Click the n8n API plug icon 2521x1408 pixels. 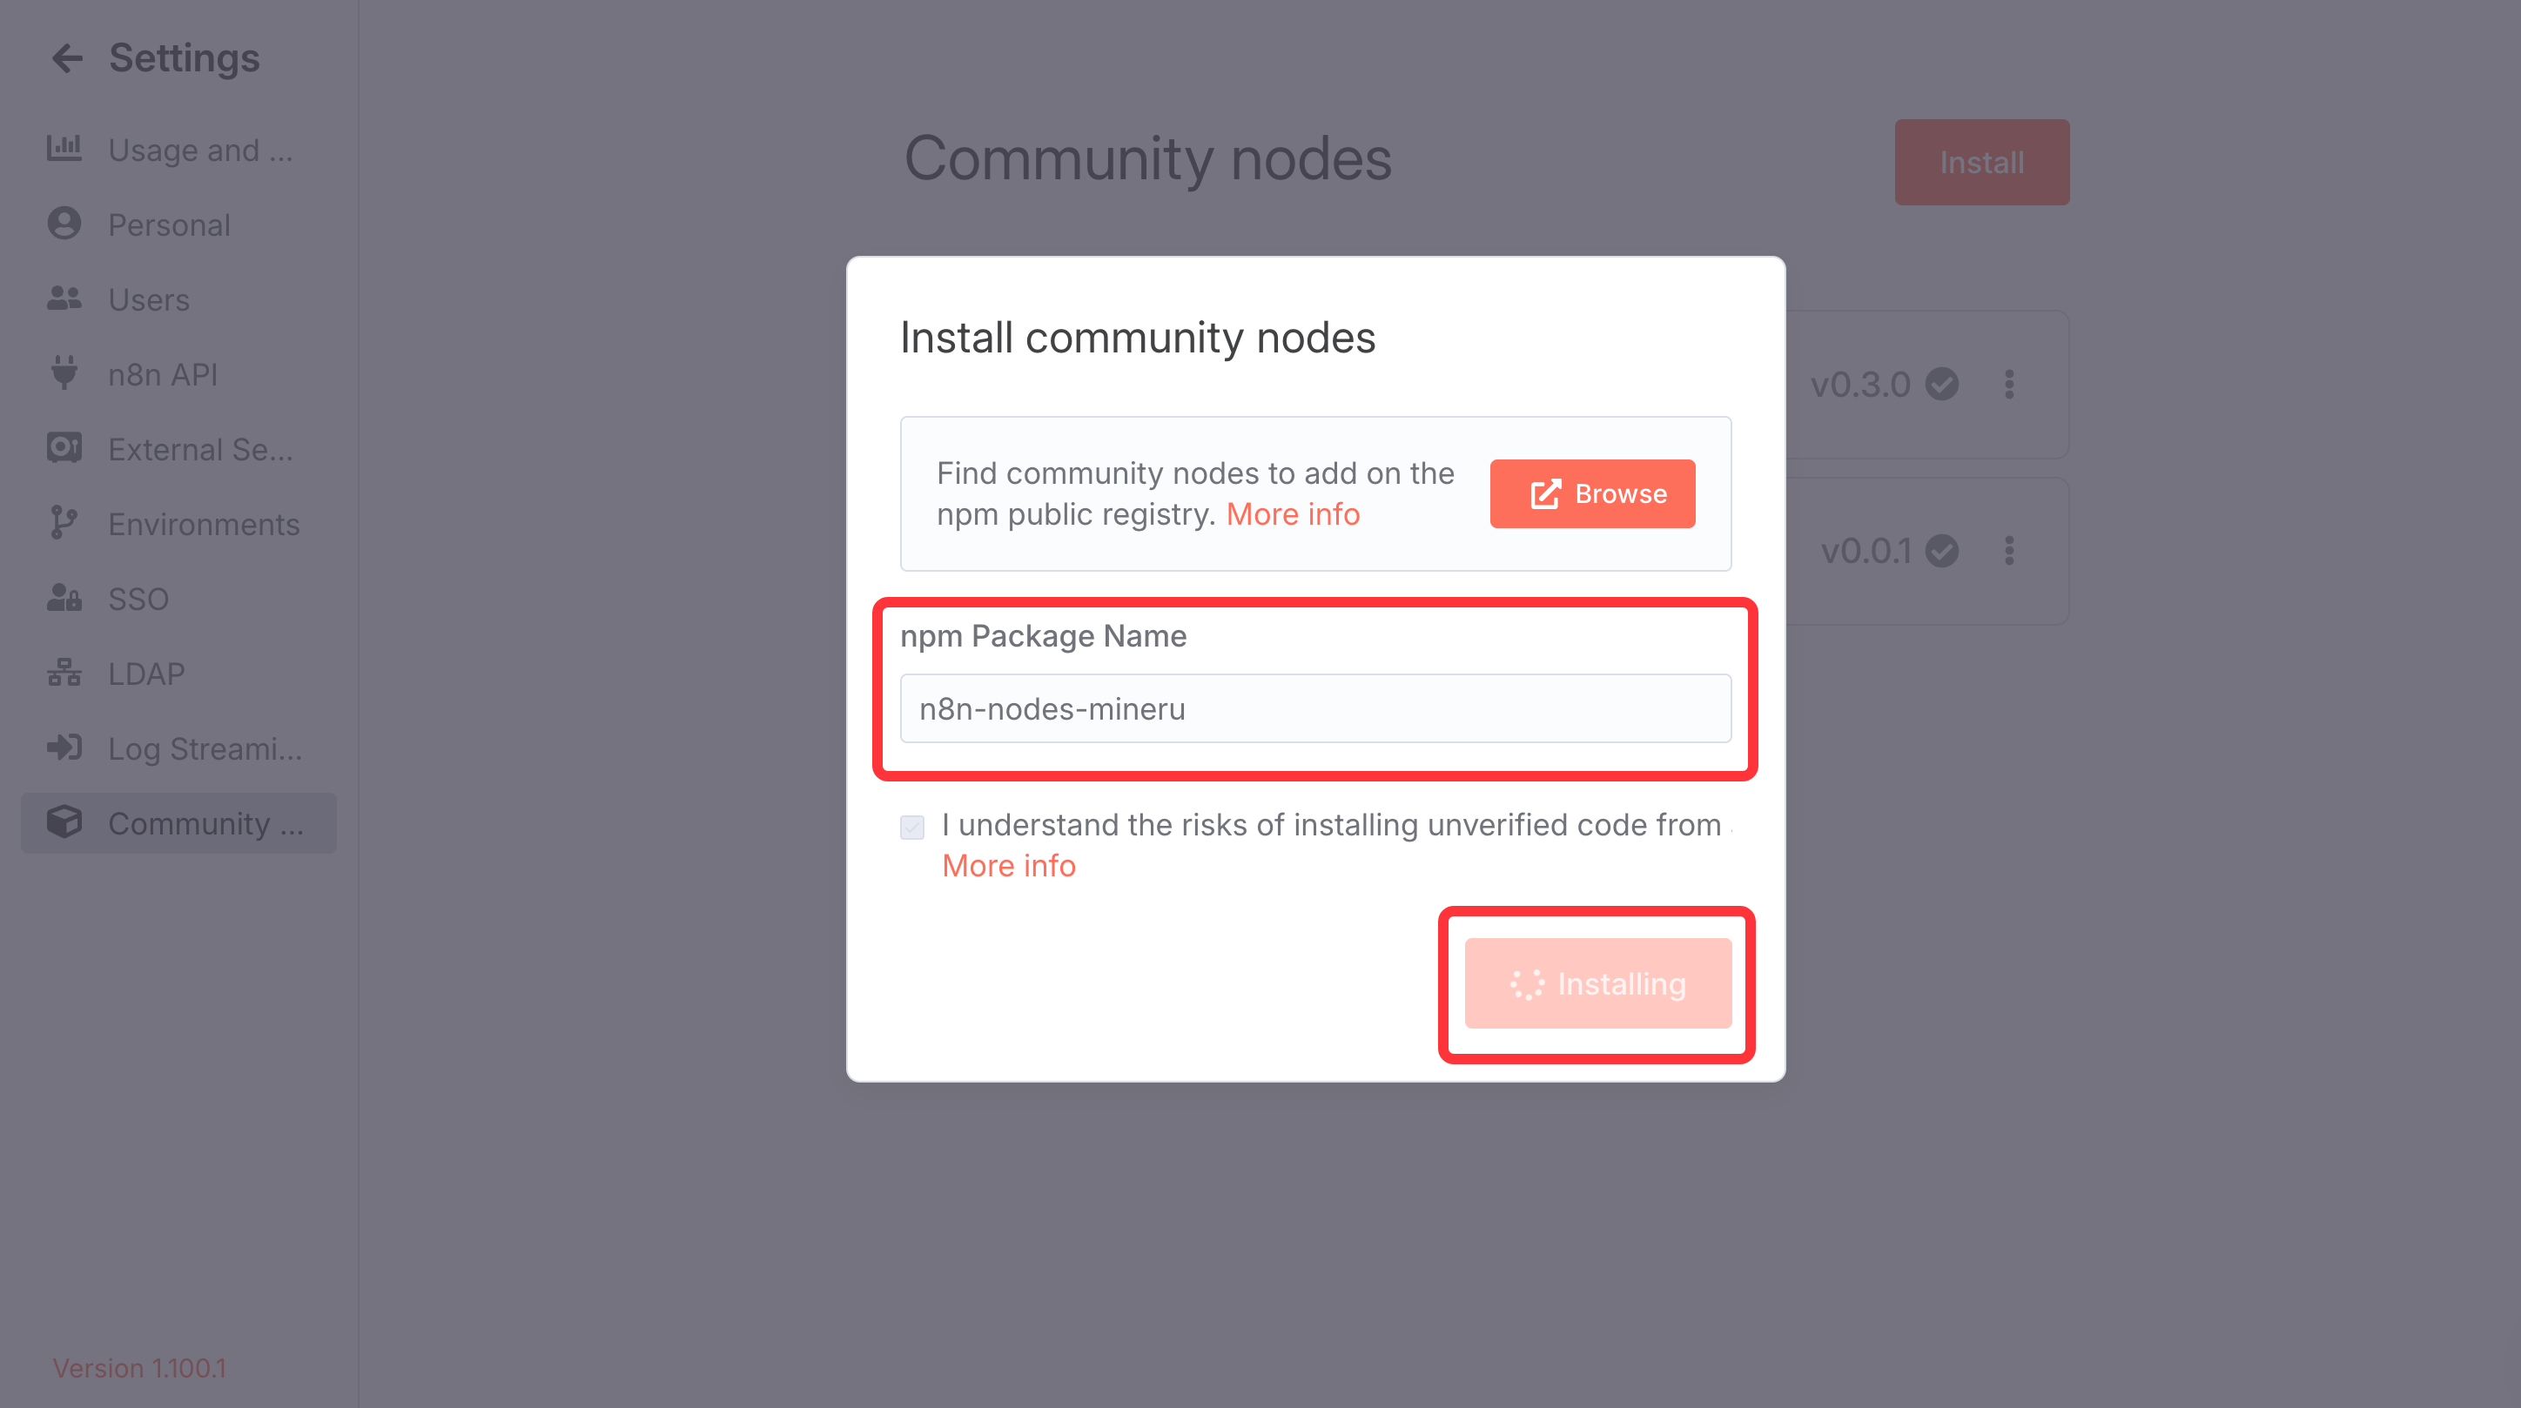(x=64, y=374)
